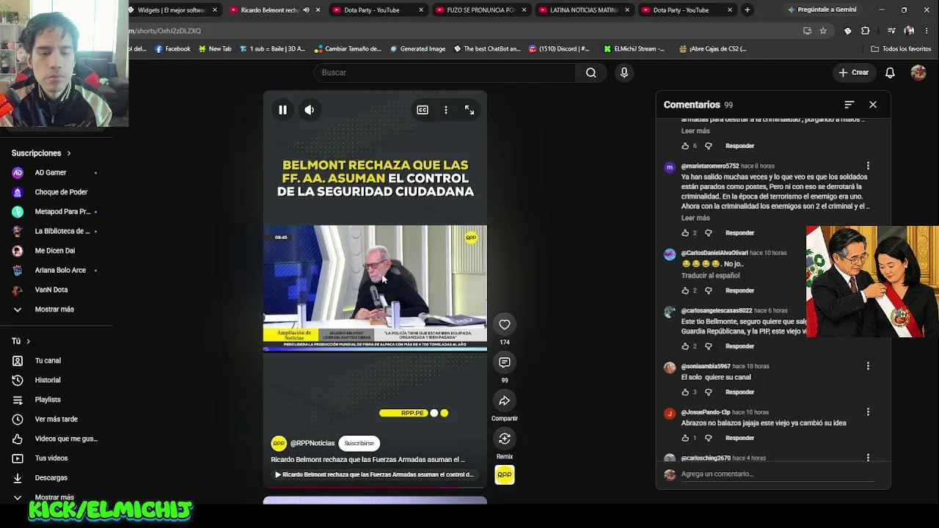
Task: Expand Leer más on @marietaromero5752's comment
Action: pyautogui.click(x=695, y=218)
